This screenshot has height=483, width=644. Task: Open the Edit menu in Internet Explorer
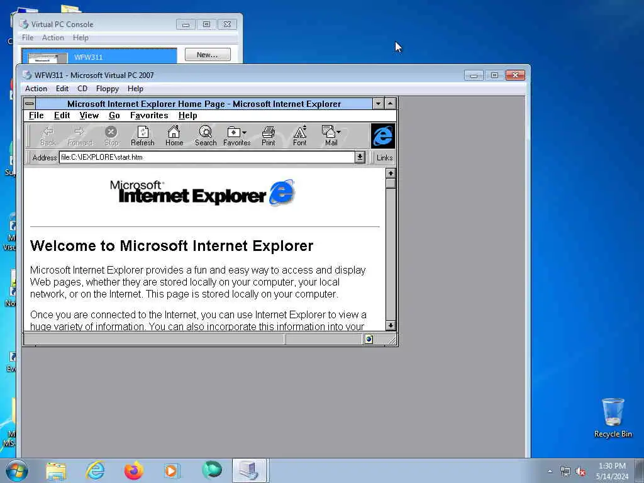(62, 116)
